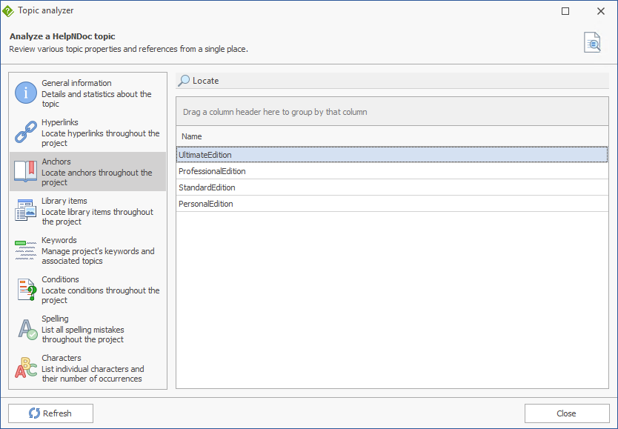
Task: Switch to Keywords section label
Action: [x=59, y=240]
